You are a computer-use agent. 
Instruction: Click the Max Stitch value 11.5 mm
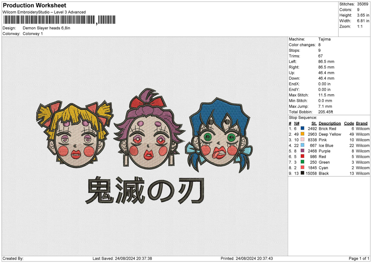pos(326,95)
